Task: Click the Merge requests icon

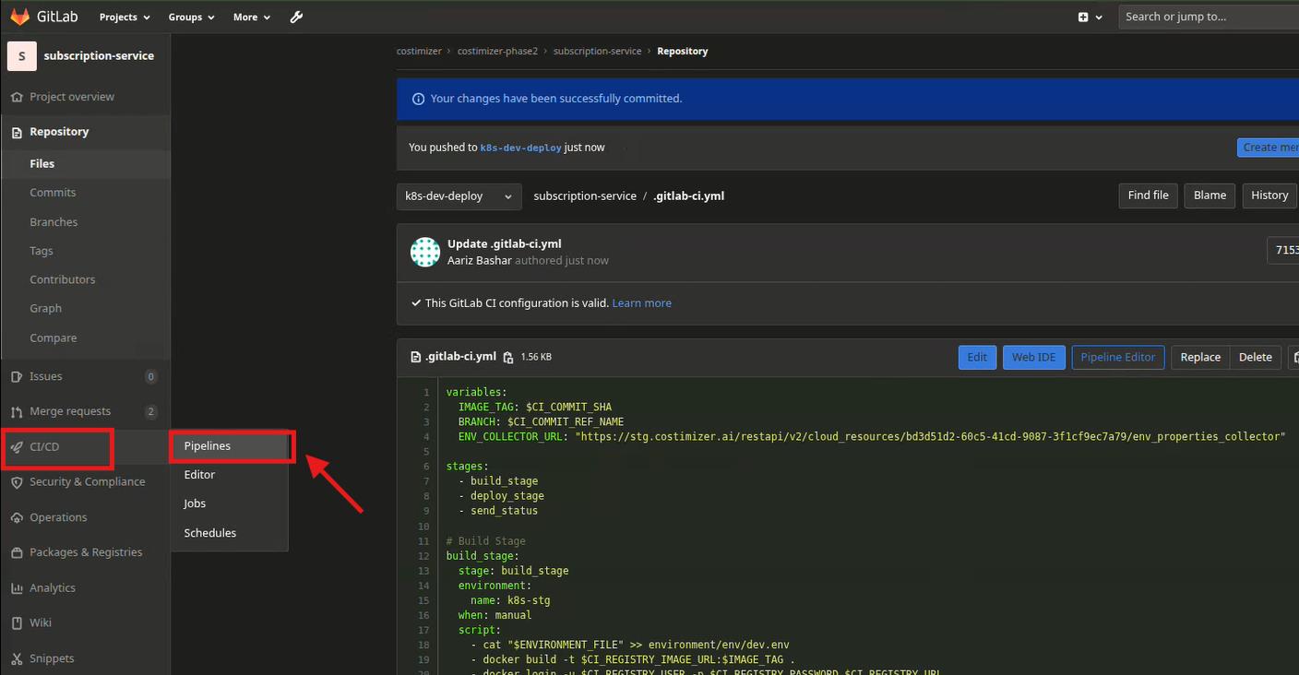Action: (17, 411)
